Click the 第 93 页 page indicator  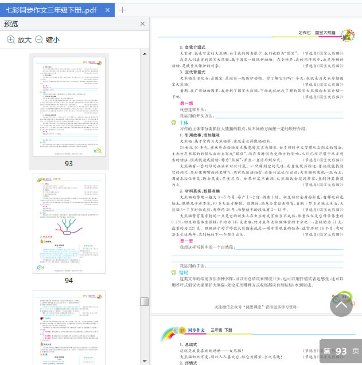341,351
